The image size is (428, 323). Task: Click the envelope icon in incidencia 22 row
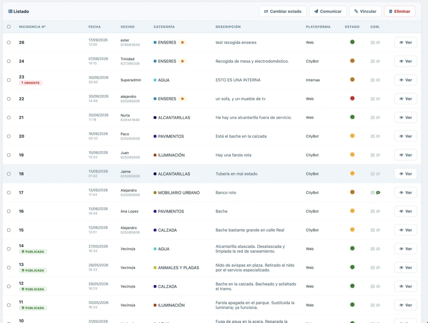click(x=373, y=99)
